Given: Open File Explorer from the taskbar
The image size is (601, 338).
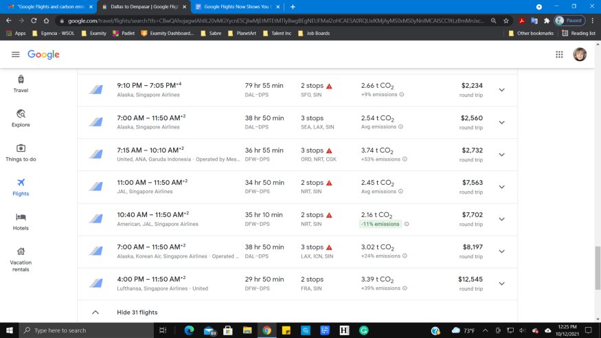Looking at the screenshot, I should click(x=247, y=330).
